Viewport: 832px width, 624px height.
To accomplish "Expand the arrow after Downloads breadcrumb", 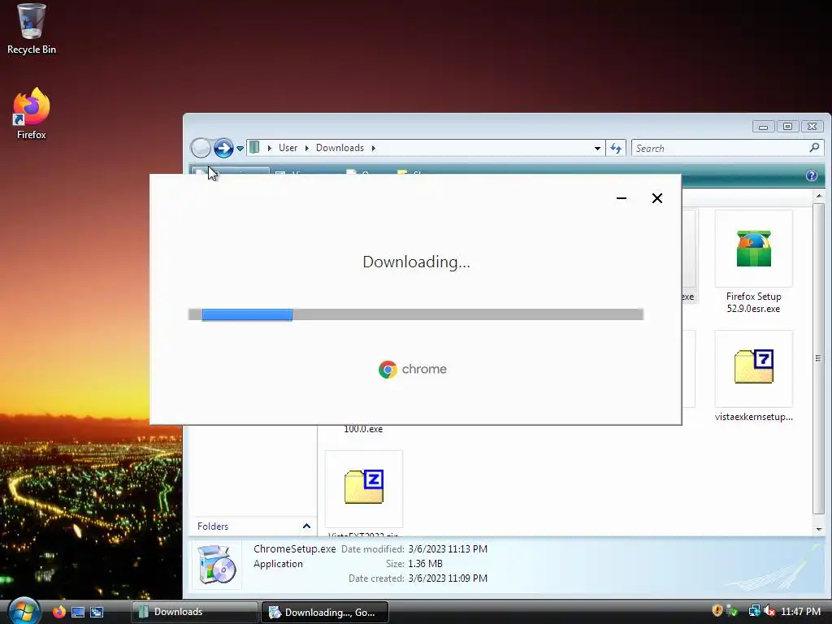I will click(x=374, y=148).
